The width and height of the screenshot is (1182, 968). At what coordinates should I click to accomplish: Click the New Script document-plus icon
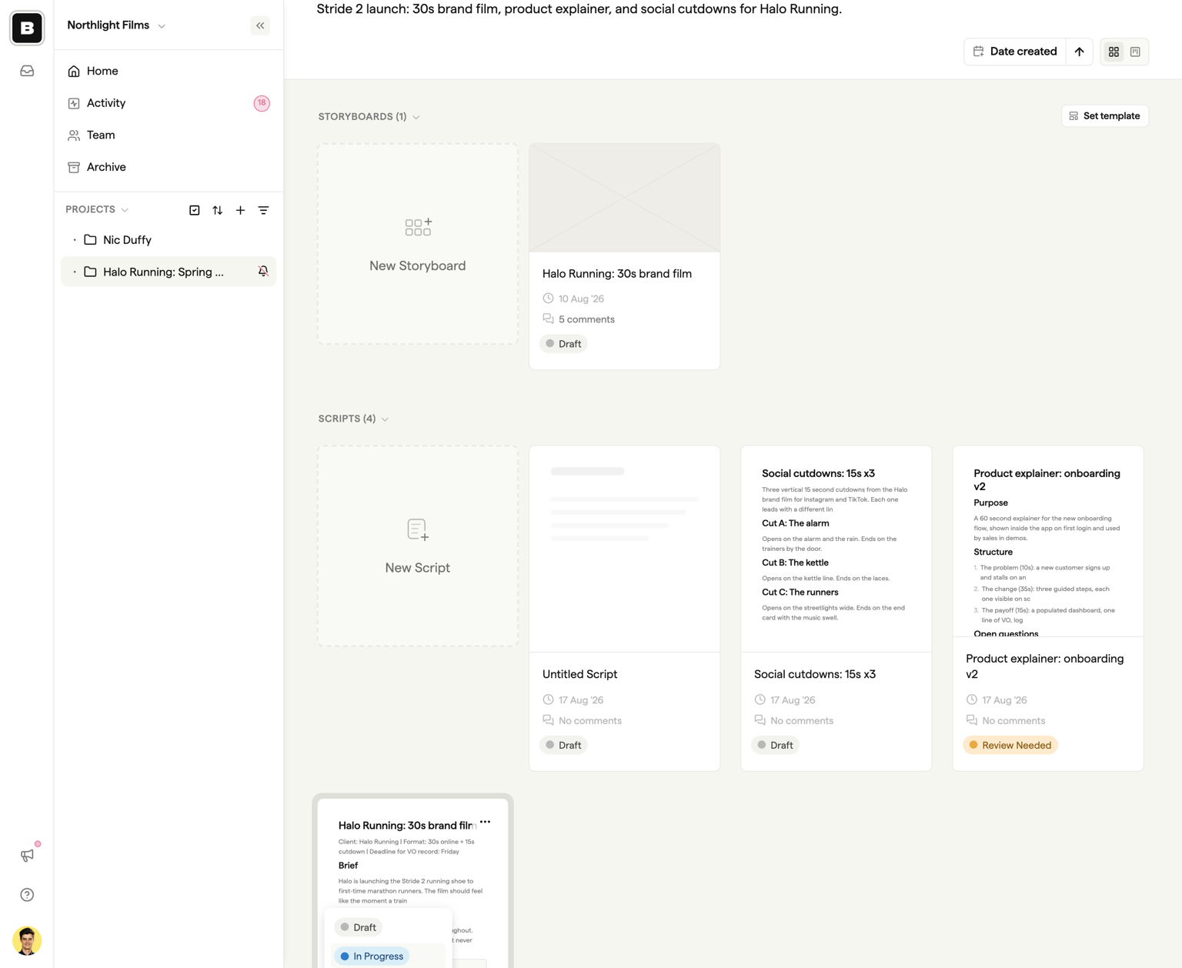point(418,529)
